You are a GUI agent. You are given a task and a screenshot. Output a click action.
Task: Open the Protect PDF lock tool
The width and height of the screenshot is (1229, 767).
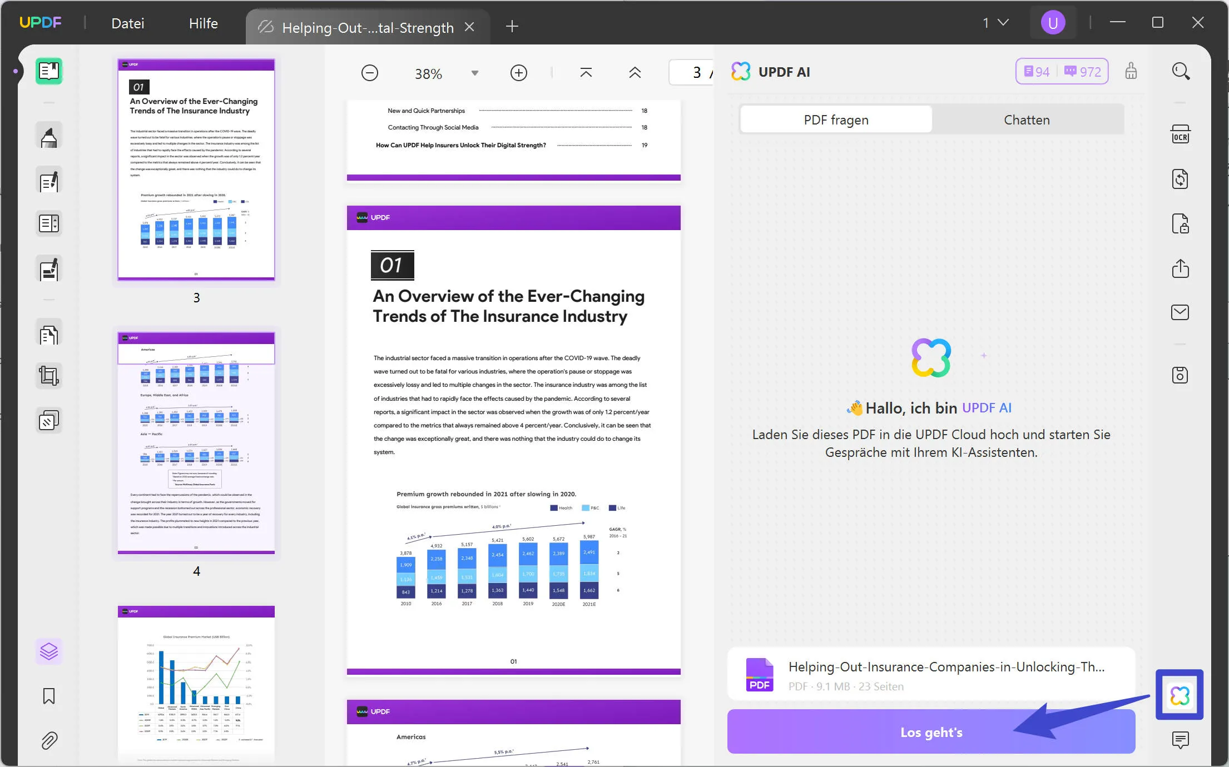click(x=1180, y=223)
